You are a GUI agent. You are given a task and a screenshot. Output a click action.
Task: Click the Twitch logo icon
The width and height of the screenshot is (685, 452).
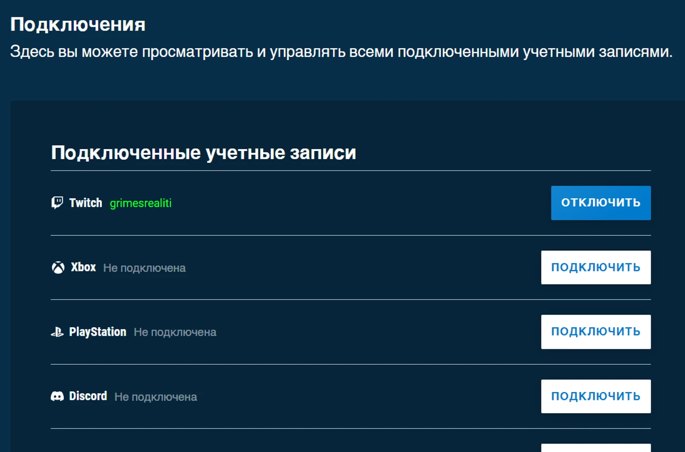(x=57, y=203)
